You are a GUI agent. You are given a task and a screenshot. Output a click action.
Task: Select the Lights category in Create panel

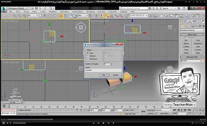(189, 26)
